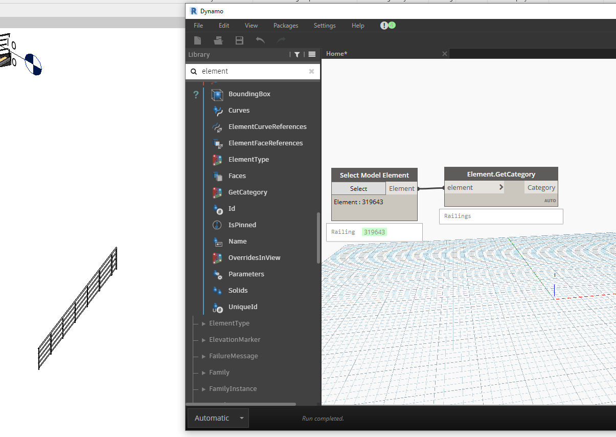Click the search magnifier icon
616x437 pixels.
click(194, 72)
